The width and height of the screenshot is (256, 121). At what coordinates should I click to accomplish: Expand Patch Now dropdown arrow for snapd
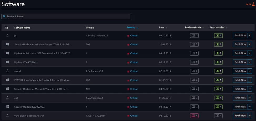click(250, 71)
